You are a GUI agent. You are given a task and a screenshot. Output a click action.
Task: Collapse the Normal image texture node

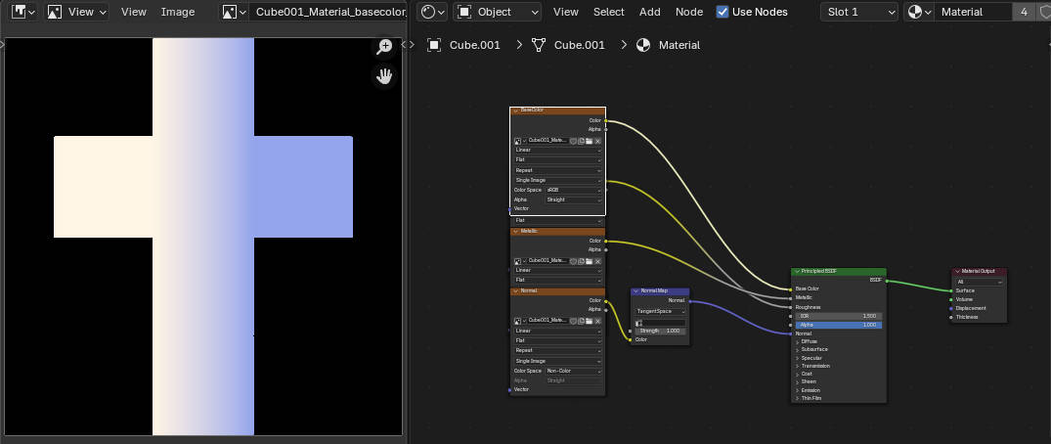click(x=516, y=291)
